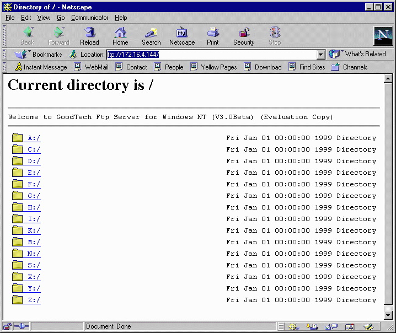Click the Location URL field
Screen dimensions: 396x333
[x=212, y=54]
